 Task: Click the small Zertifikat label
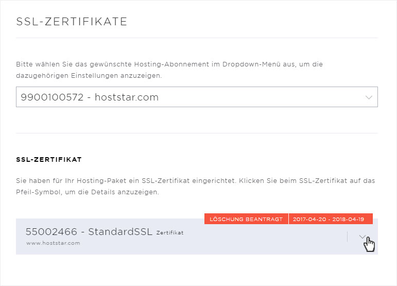(x=170, y=233)
